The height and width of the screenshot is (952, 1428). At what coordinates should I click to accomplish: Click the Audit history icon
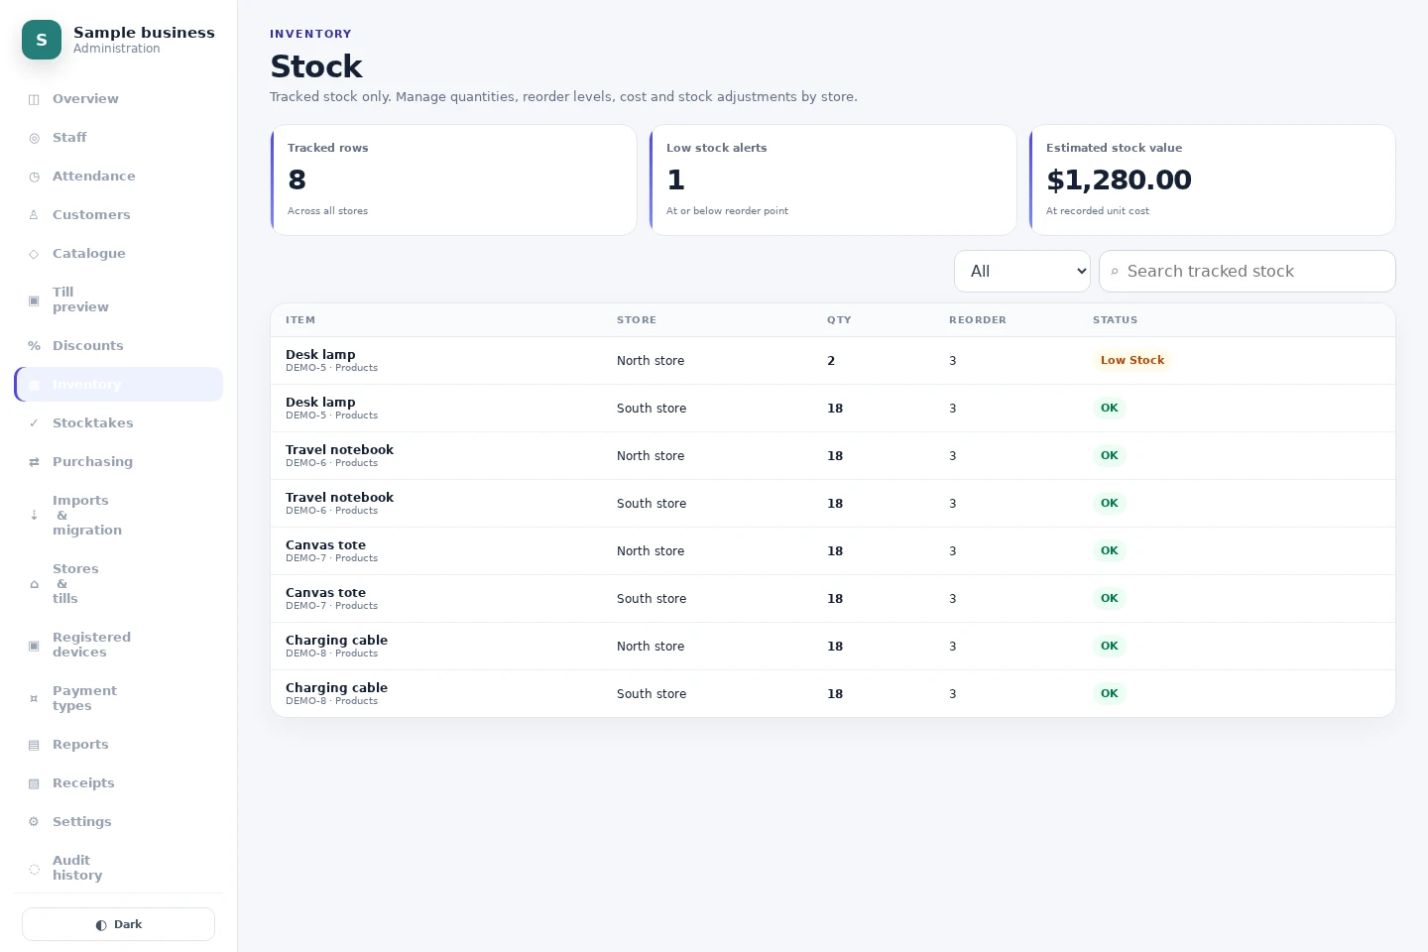point(34,869)
